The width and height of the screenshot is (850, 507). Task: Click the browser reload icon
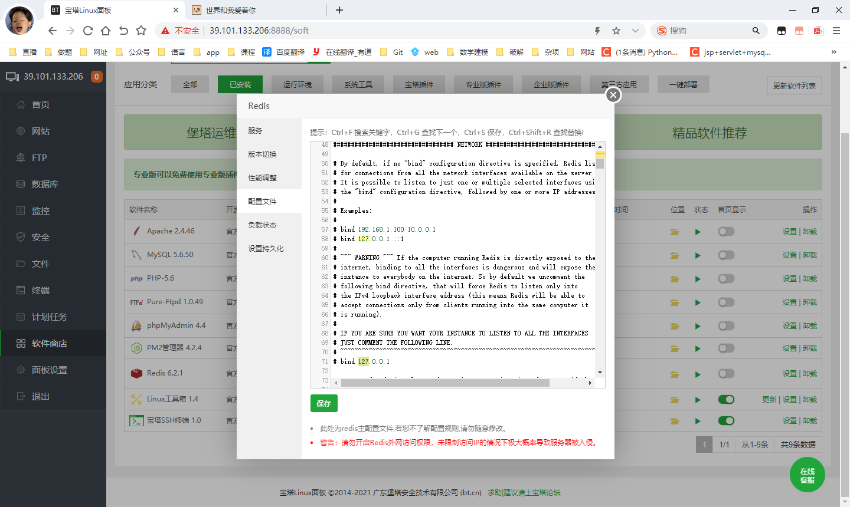point(88,31)
